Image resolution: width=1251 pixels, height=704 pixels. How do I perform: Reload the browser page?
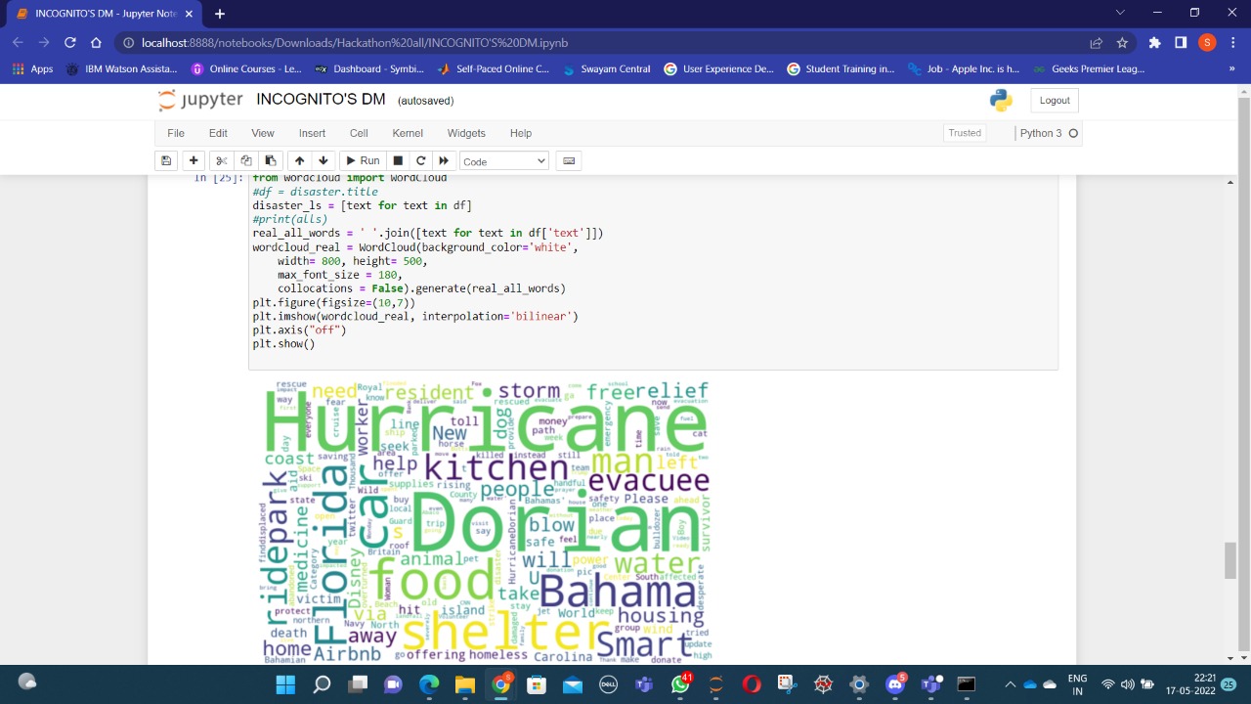(69, 42)
